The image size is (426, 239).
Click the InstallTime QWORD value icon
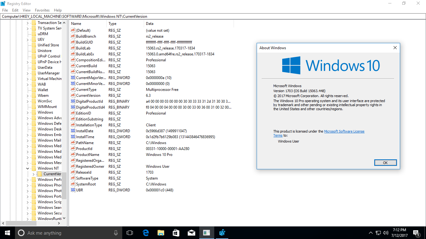(x=73, y=137)
